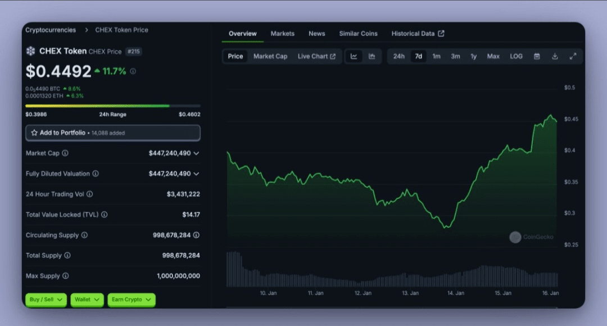Expand the Fully Diluted Valuation chevron
This screenshot has width=607, height=326.
[x=196, y=174]
